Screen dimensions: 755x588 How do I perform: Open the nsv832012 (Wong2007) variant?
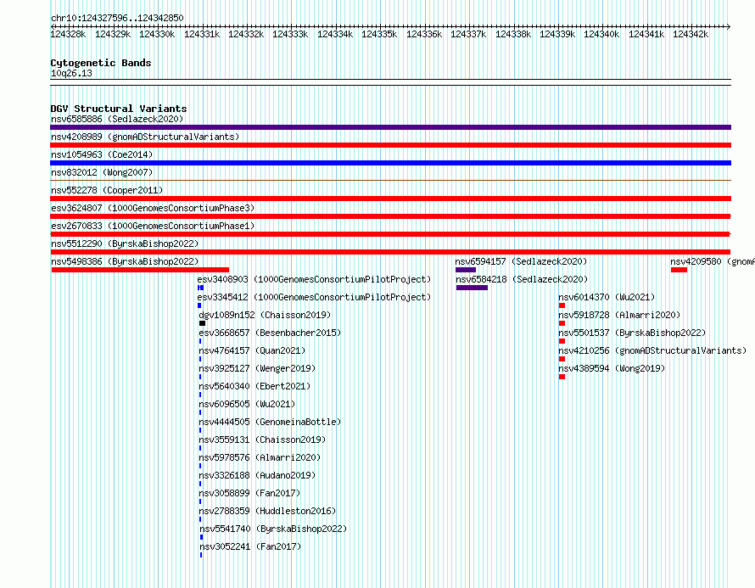coord(102,172)
